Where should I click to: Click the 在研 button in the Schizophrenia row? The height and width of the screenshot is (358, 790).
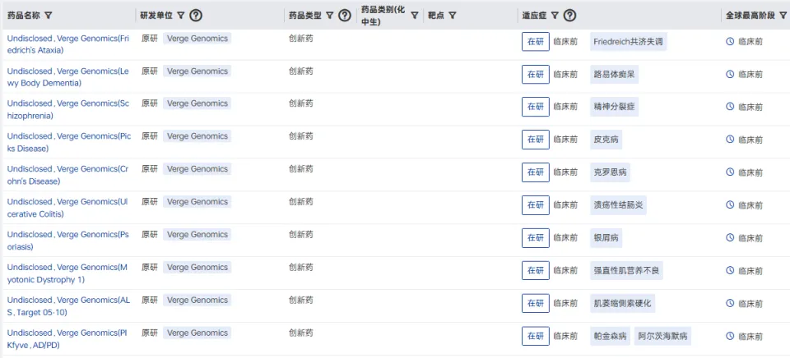[535, 107]
